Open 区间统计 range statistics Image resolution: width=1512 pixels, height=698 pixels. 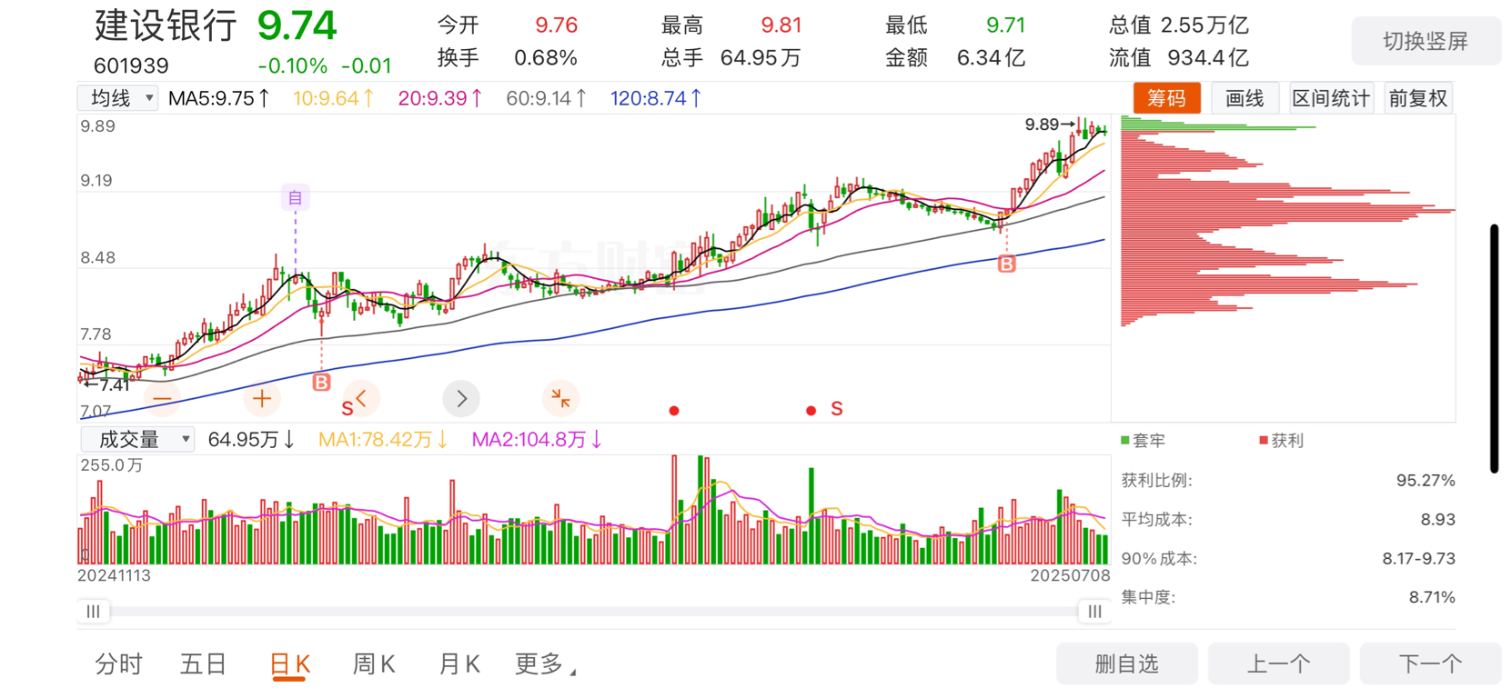[1331, 98]
